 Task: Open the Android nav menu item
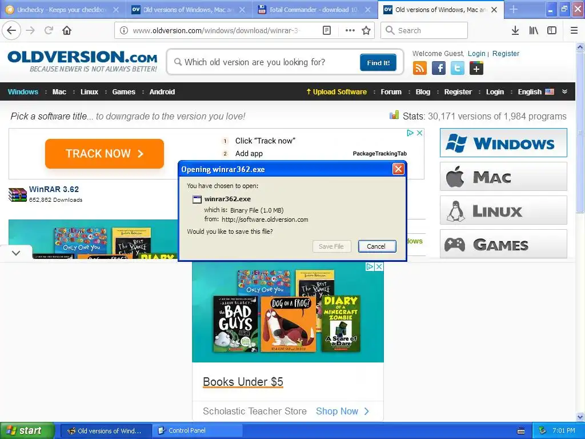[x=162, y=92]
